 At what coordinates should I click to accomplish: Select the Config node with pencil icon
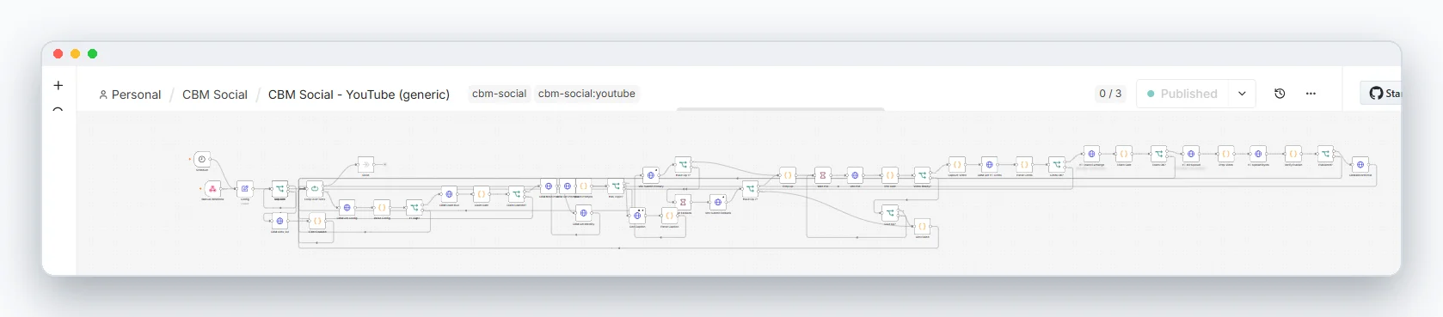(245, 188)
